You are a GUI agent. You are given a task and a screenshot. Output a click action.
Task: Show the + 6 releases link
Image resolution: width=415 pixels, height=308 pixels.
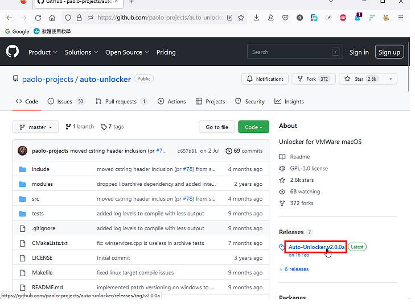click(x=294, y=269)
